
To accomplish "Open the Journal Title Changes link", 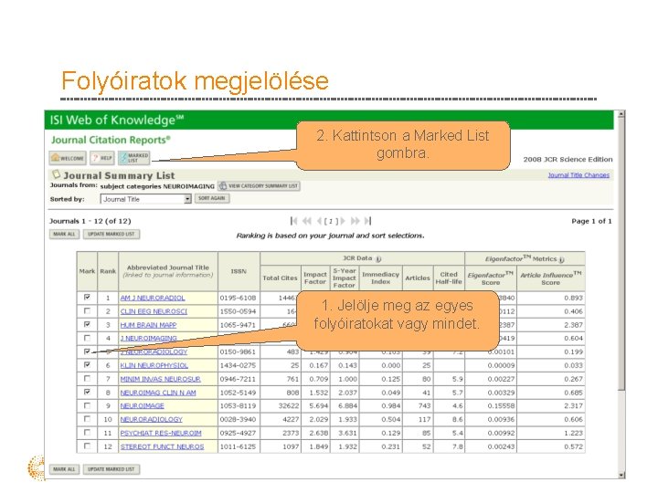I will click(x=578, y=174).
